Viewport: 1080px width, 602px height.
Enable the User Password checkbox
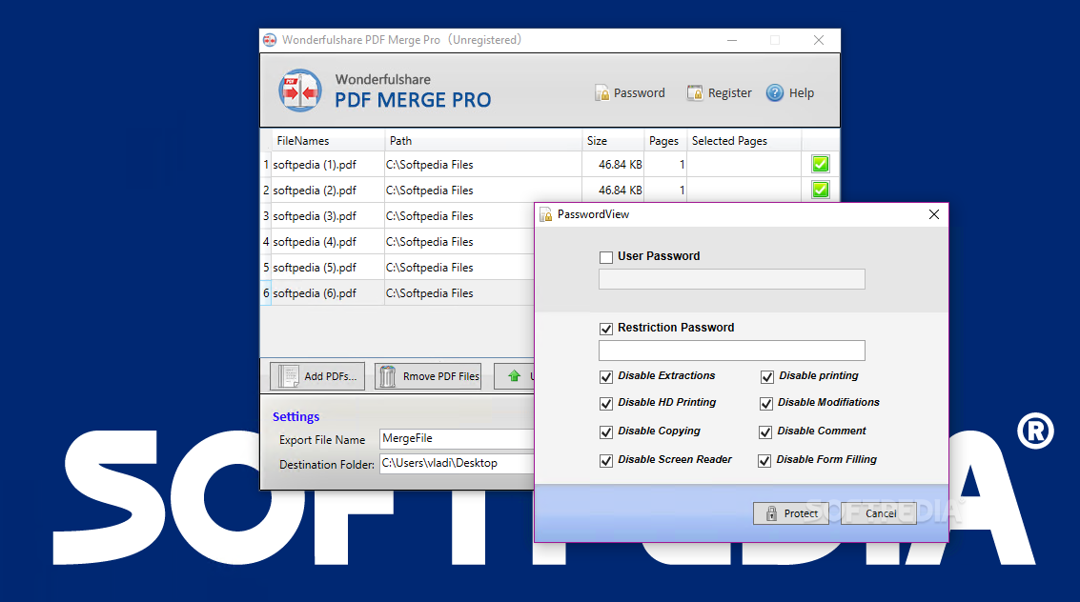[606, 257]
